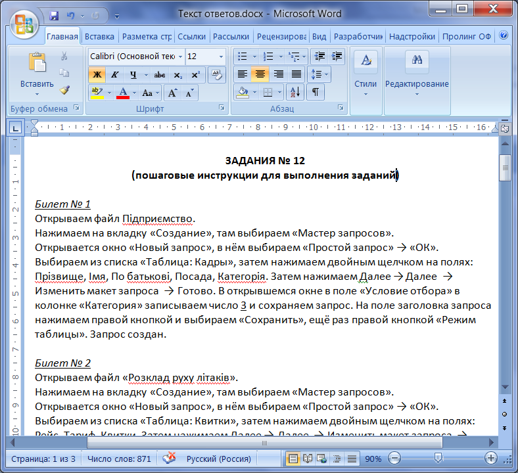The image size is (518, 473).
Task: Decrease the paragraph indent
Action: coord(319,56)
